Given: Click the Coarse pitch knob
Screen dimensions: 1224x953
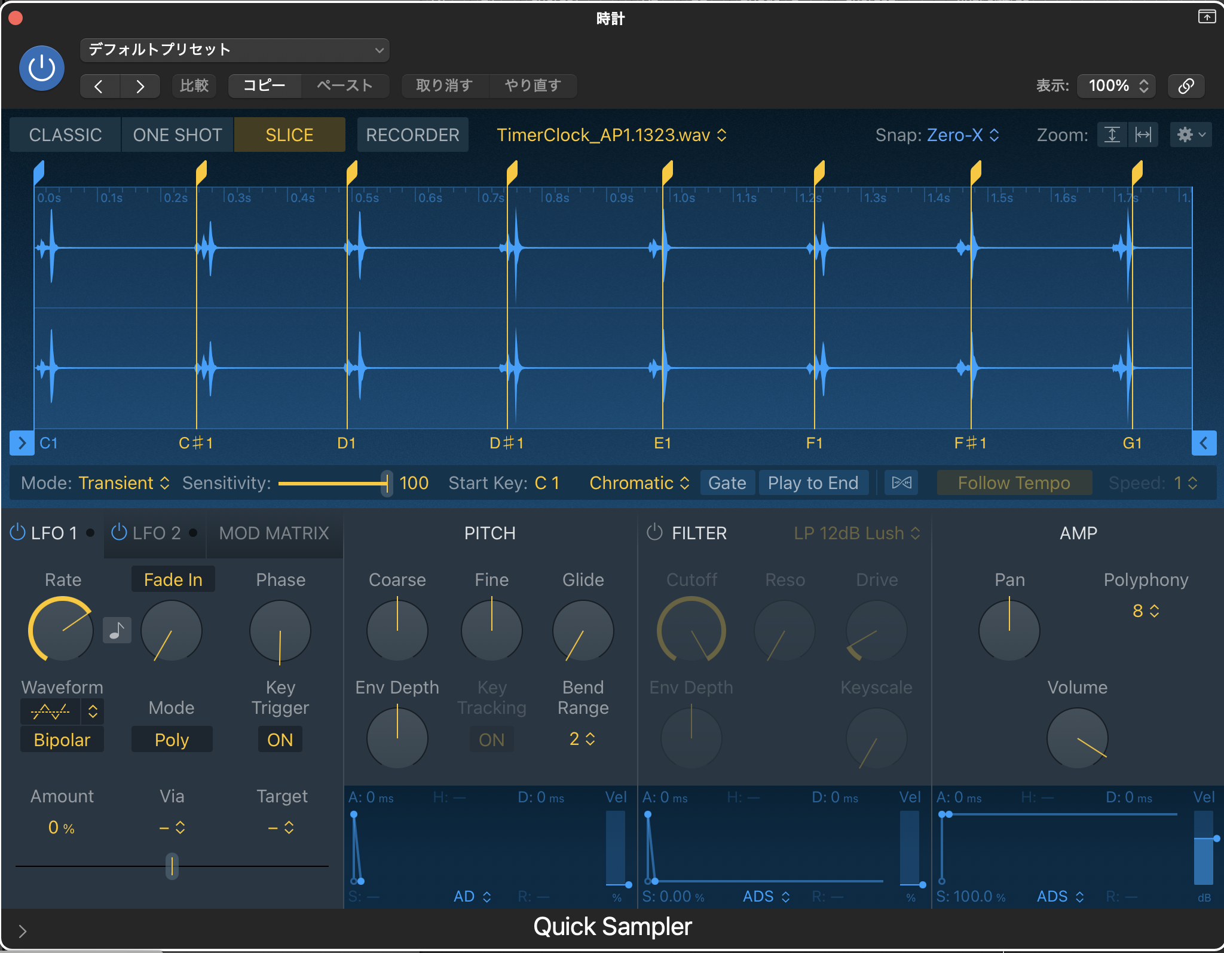Looking at the screenshot, I should (x=397, y=630).
